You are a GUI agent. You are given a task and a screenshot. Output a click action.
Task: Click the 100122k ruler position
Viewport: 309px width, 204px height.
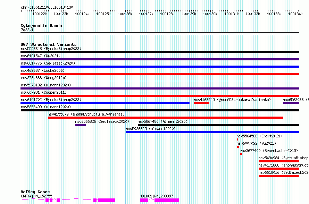click(40, 14)
